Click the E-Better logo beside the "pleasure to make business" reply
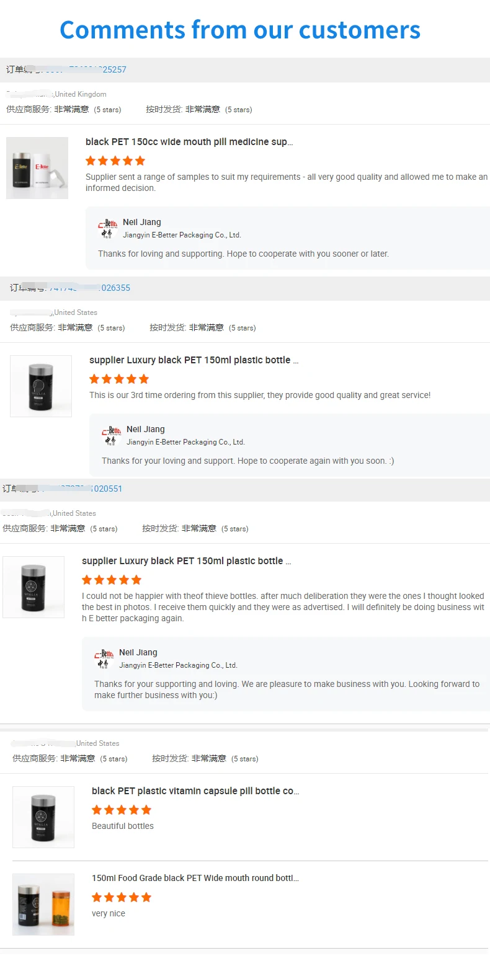 click(x=104, y=658)
